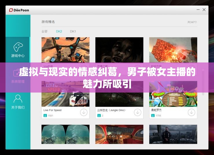214x155 pixels.
Task: Open the 关于我们 person icon in sidebar
Action: (x=18, y=99)
